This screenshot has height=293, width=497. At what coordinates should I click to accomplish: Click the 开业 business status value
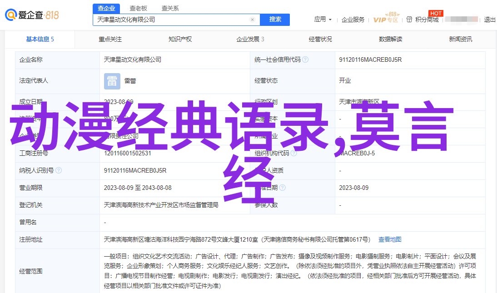[345, 80]
